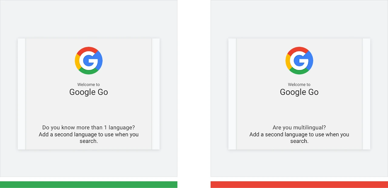Click empty card area below 'Google Go' in red-marked card
388x188 pixels.
pyautogui.click(x=299, y=110)
